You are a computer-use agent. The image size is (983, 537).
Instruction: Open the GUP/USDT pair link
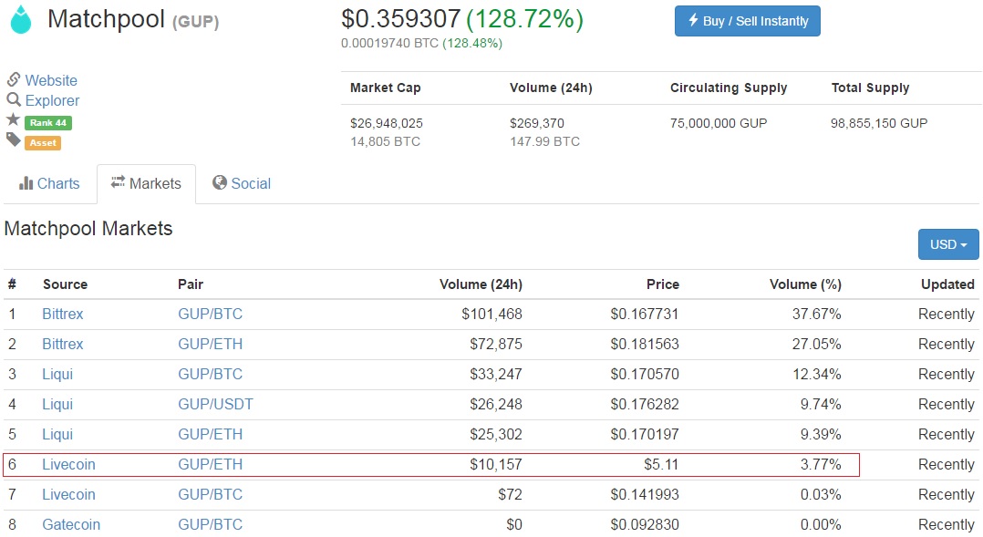click(x=215, y=404)
